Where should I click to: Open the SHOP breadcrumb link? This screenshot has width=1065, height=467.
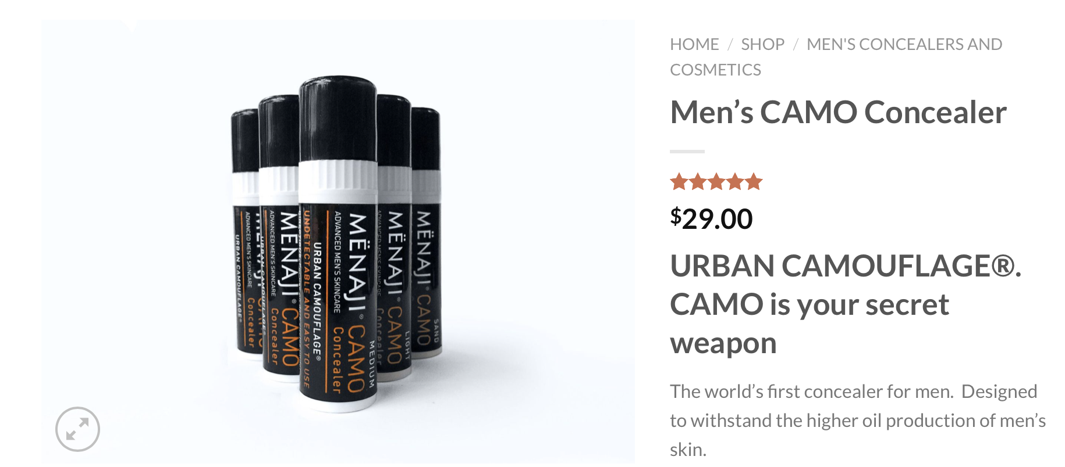[x=762, y=44]
